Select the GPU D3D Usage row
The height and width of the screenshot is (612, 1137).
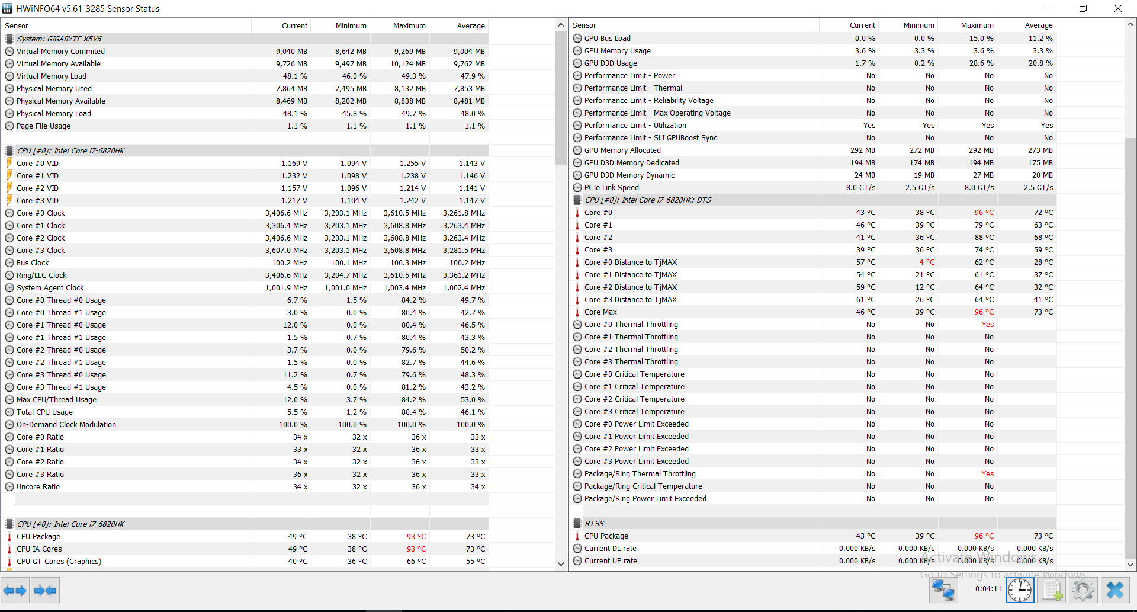coord(813,63)
